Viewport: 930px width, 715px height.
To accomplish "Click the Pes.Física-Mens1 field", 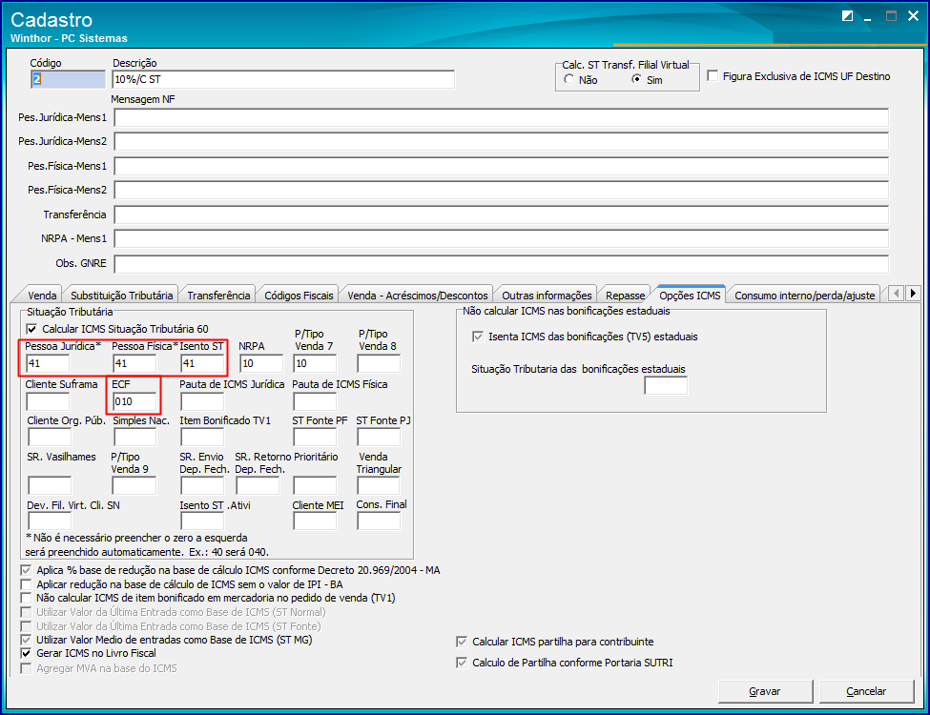I will (x=501, y=166).
